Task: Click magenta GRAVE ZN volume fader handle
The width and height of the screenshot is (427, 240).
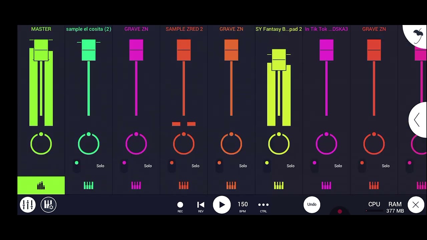Action: pyautogui.click(x=136, y=50)
